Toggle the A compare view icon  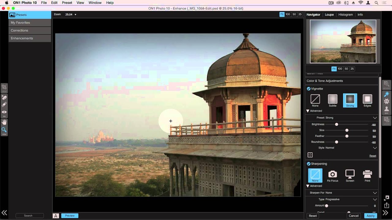(x=56, y=216)
